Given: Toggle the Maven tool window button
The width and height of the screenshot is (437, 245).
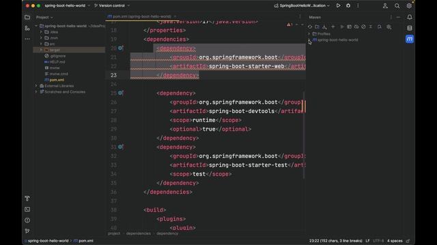Looking at the screenshot, I should tap(410, 39).
